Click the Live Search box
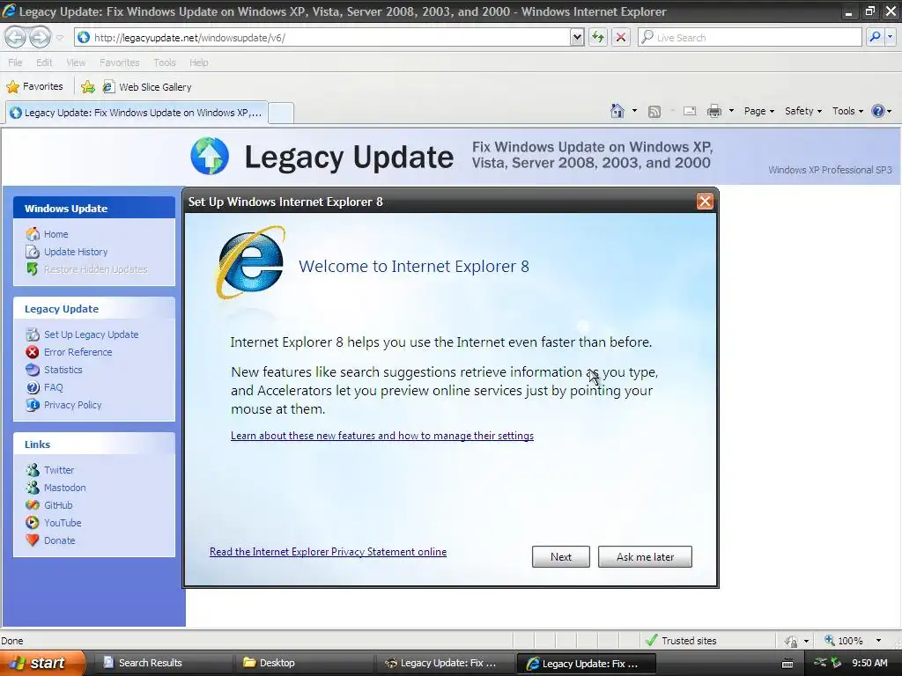 [x=750, y=37]
